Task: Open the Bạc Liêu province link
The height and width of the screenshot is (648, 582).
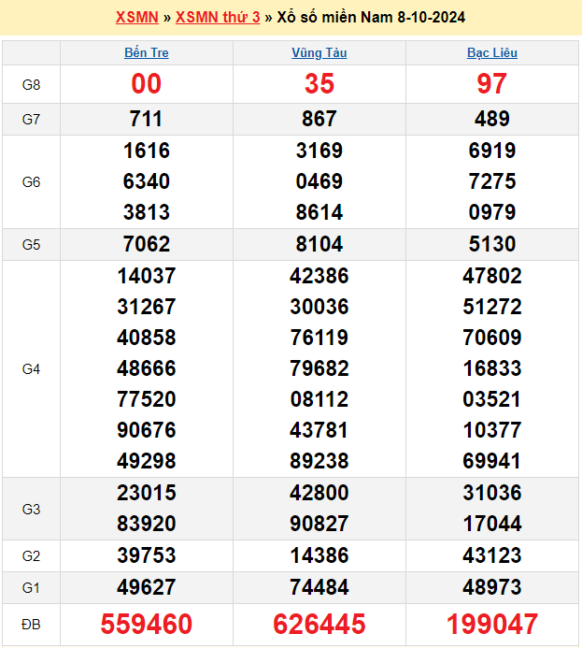Action: point(492,53)
